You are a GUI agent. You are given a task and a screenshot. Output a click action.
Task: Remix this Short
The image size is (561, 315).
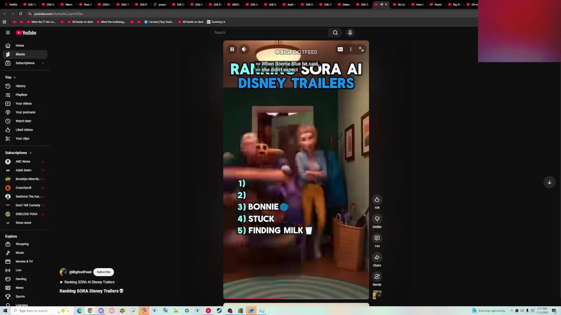click(x=377, y=276)
